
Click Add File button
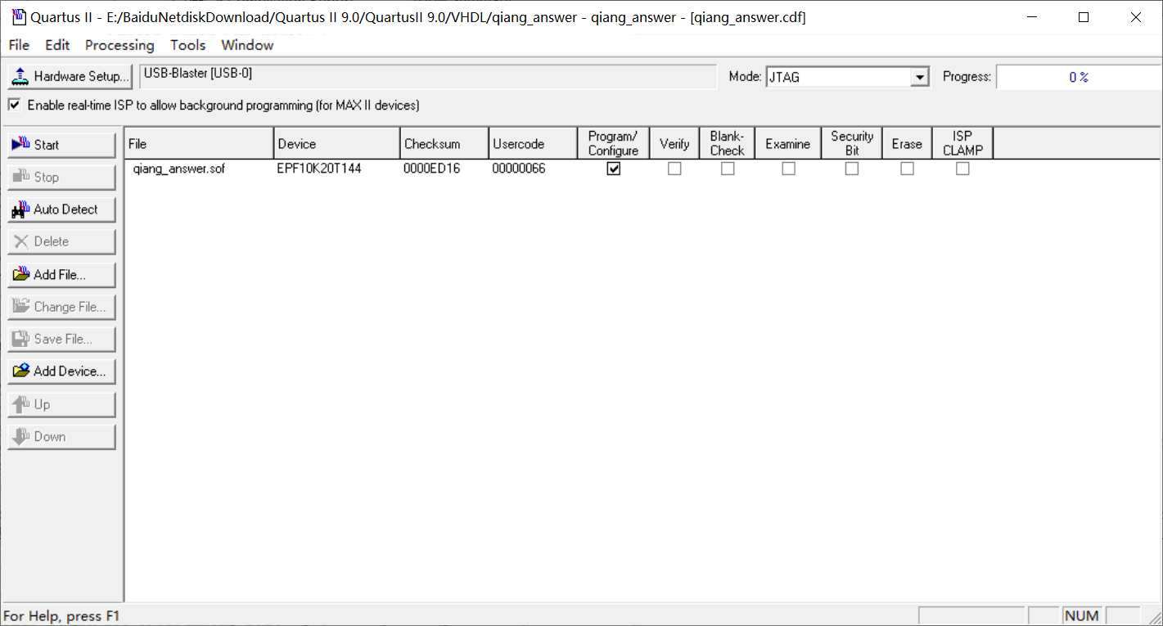tap(61, 274)
